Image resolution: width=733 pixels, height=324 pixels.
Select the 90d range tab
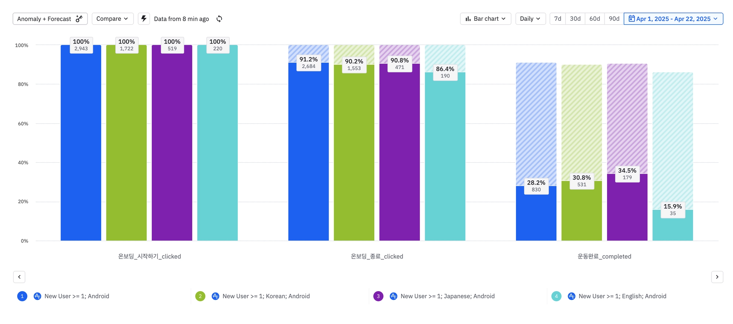coord(614,19)
